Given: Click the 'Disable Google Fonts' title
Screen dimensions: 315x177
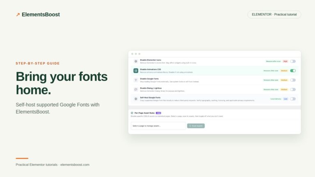Looking at the screenshot, I should (x=149, y=79).
